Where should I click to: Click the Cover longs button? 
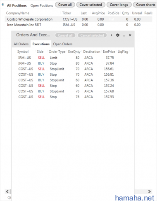pos(119,5)
